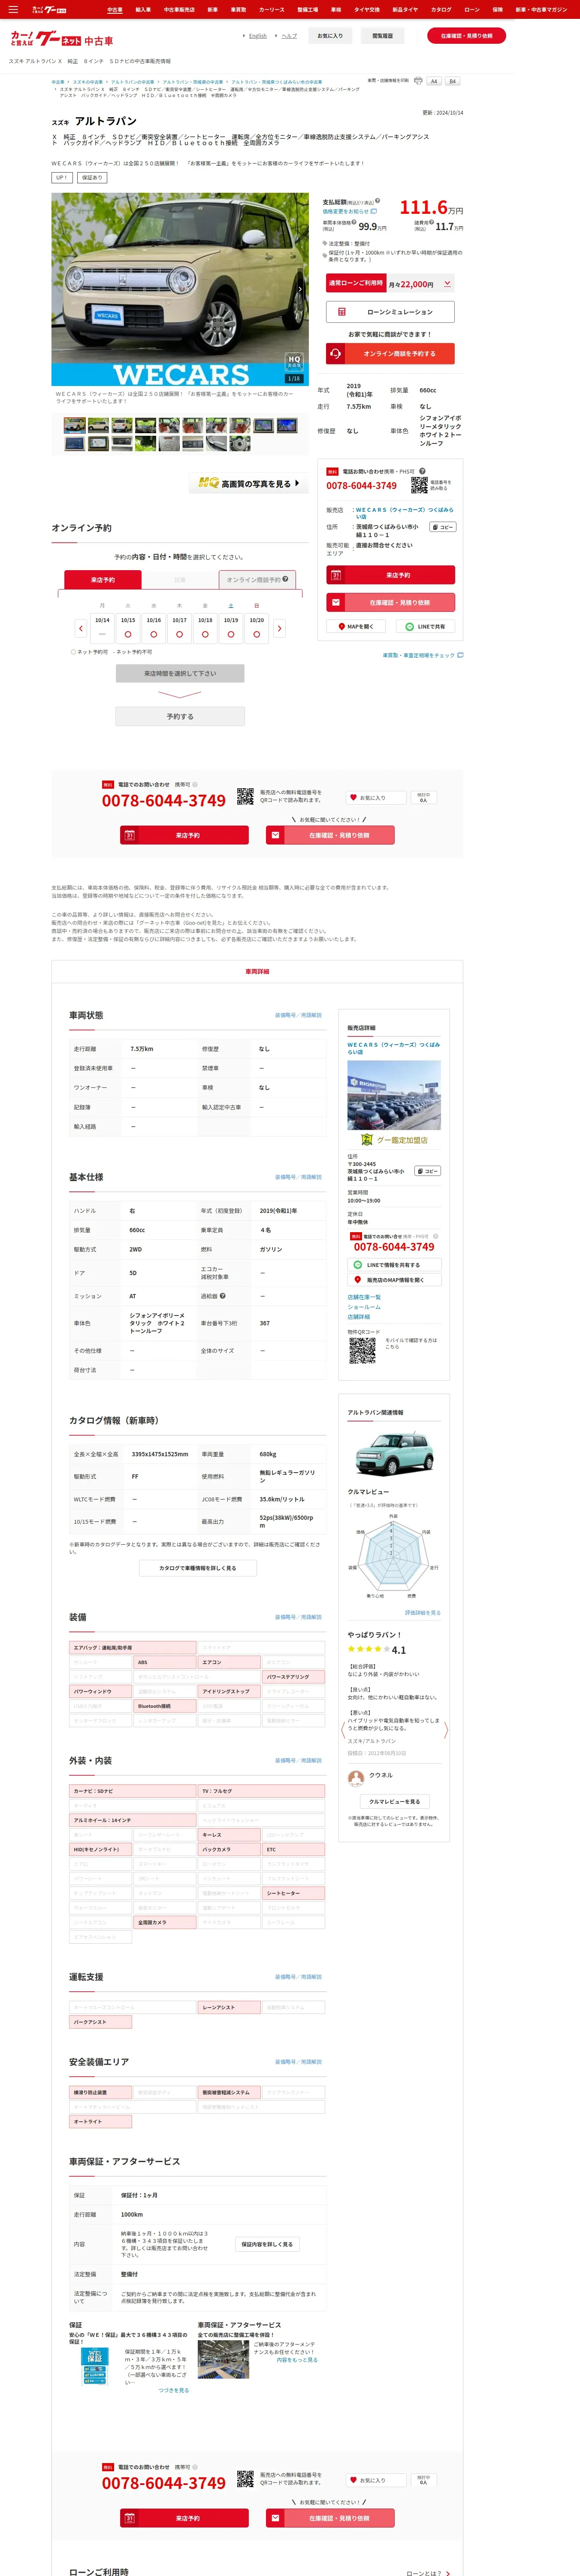This screenshot has height=2576, width=580.
Task: Click 保証内容を詳しく見る button
Action: click(267, 2244)
